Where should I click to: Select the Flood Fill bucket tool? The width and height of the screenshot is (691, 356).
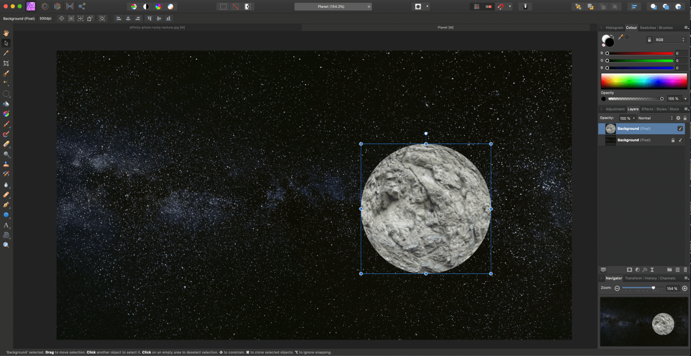[x=6, y=104]
